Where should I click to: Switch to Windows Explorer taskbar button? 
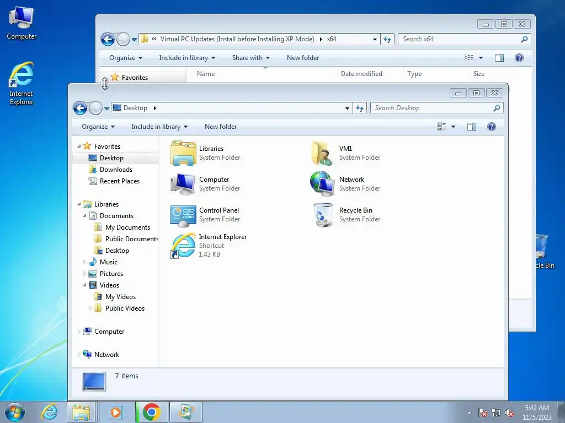81,412
